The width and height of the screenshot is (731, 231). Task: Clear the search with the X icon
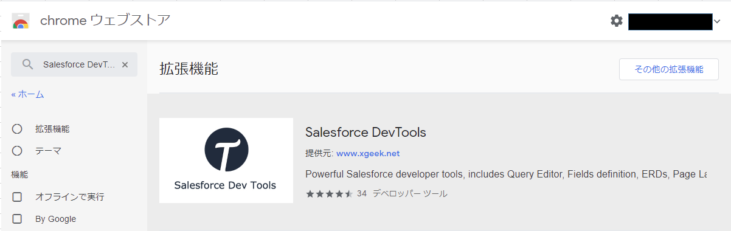pos(125,64)
